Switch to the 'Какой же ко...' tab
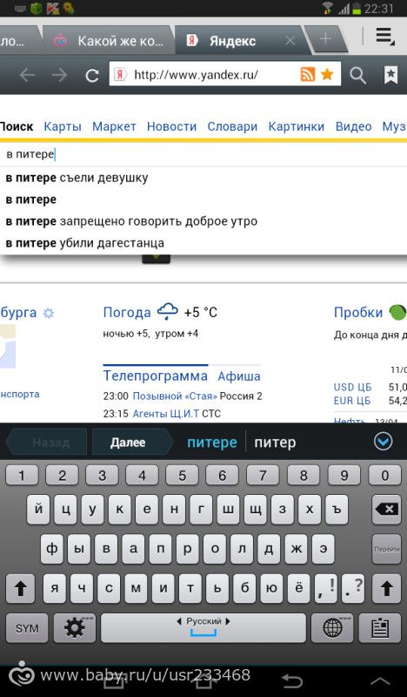Viewport: 407px width, 697px height. point(109,41)
